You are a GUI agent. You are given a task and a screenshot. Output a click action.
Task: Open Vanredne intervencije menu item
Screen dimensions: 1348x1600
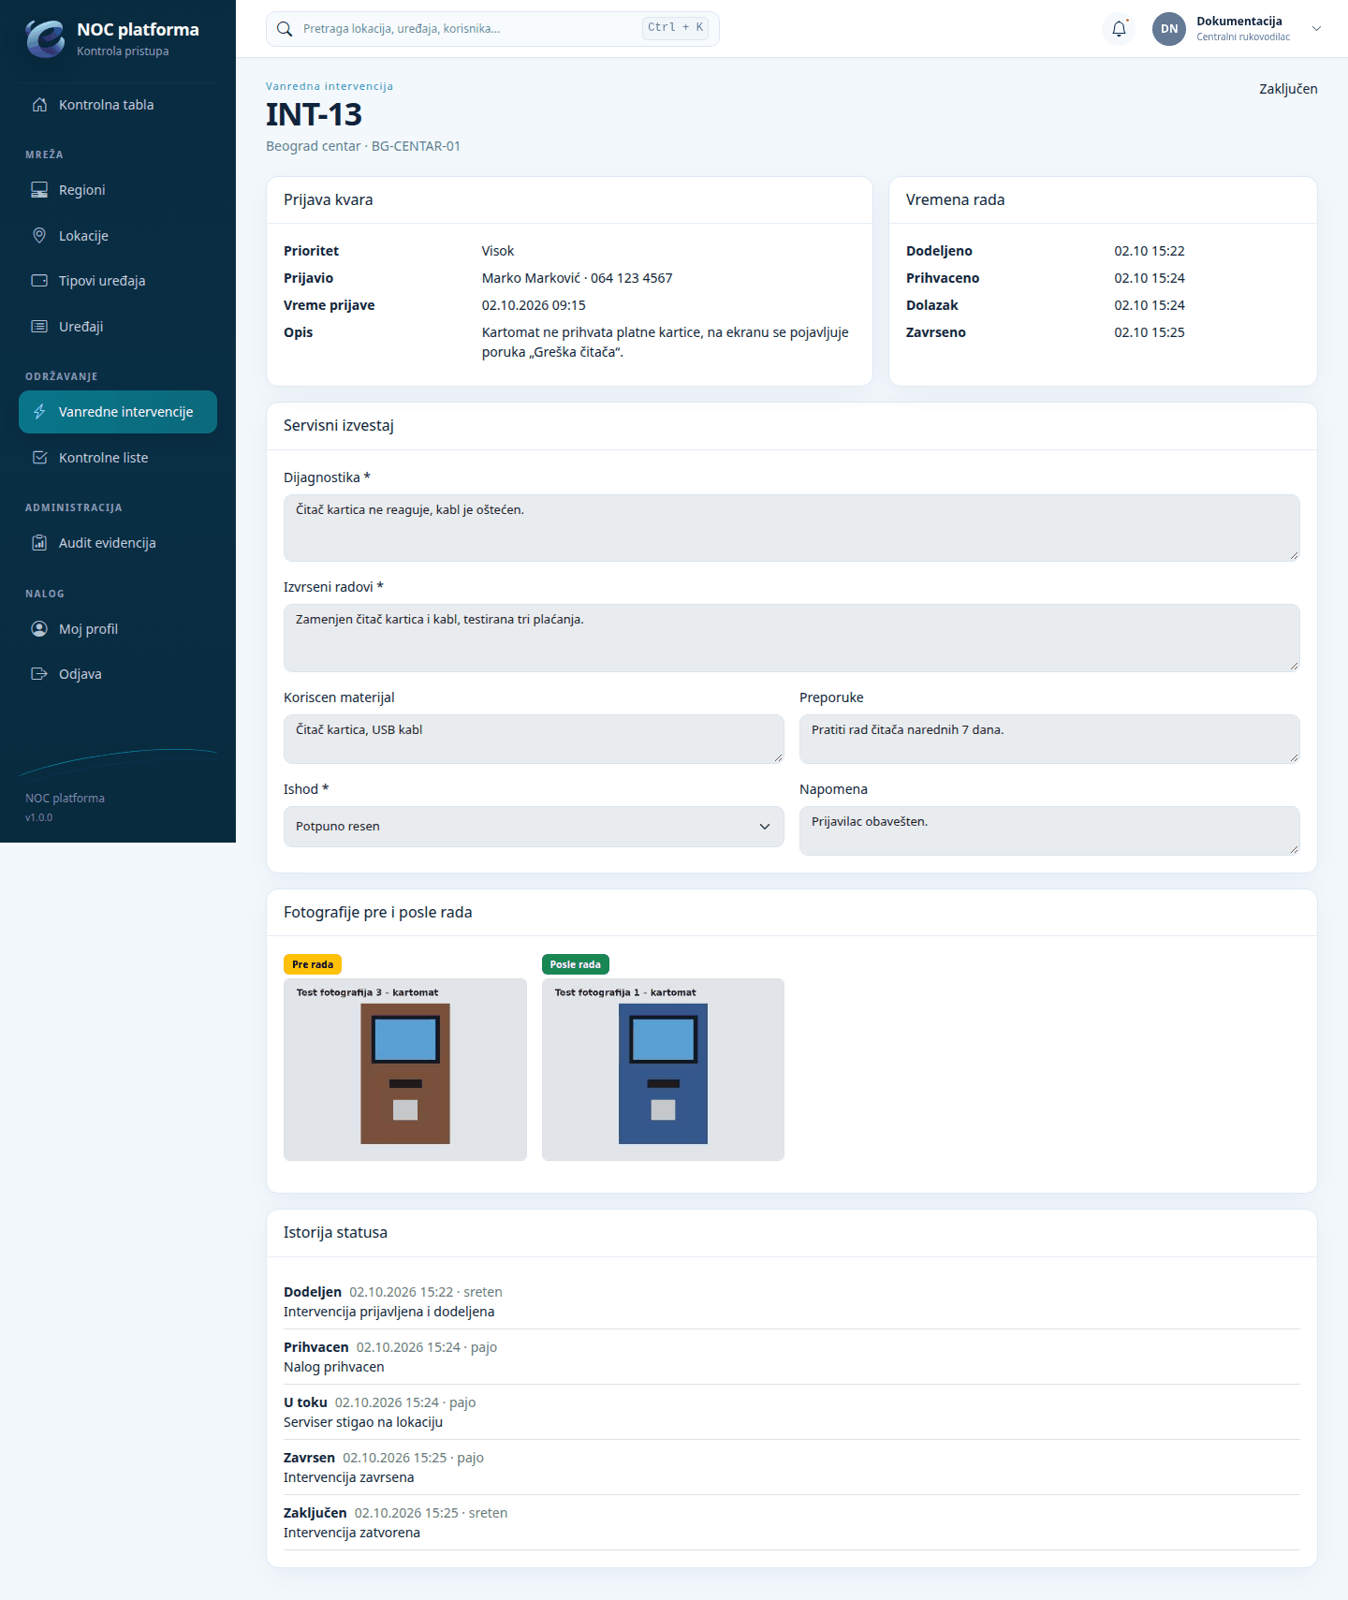click(x=118, y=412)
